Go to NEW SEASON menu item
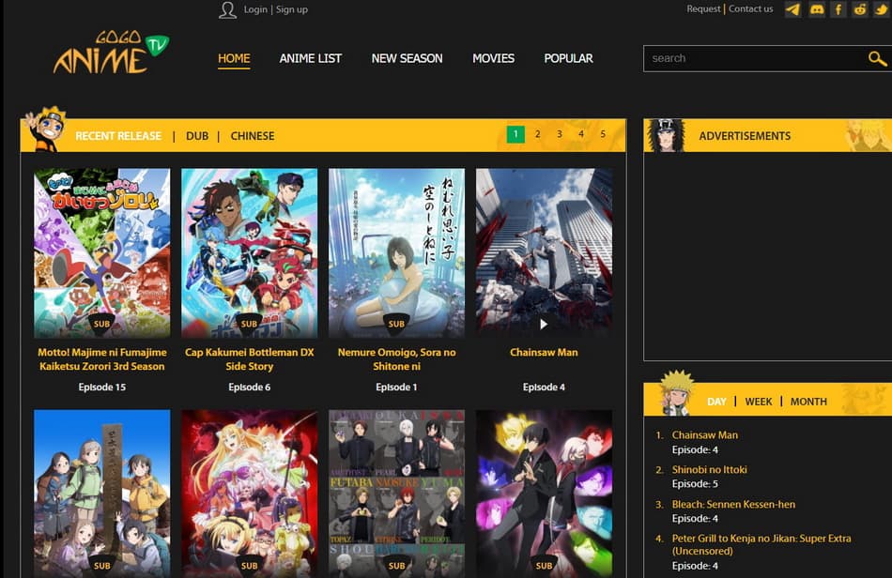The width and height of the screenshot is (892, 578). 407,58
